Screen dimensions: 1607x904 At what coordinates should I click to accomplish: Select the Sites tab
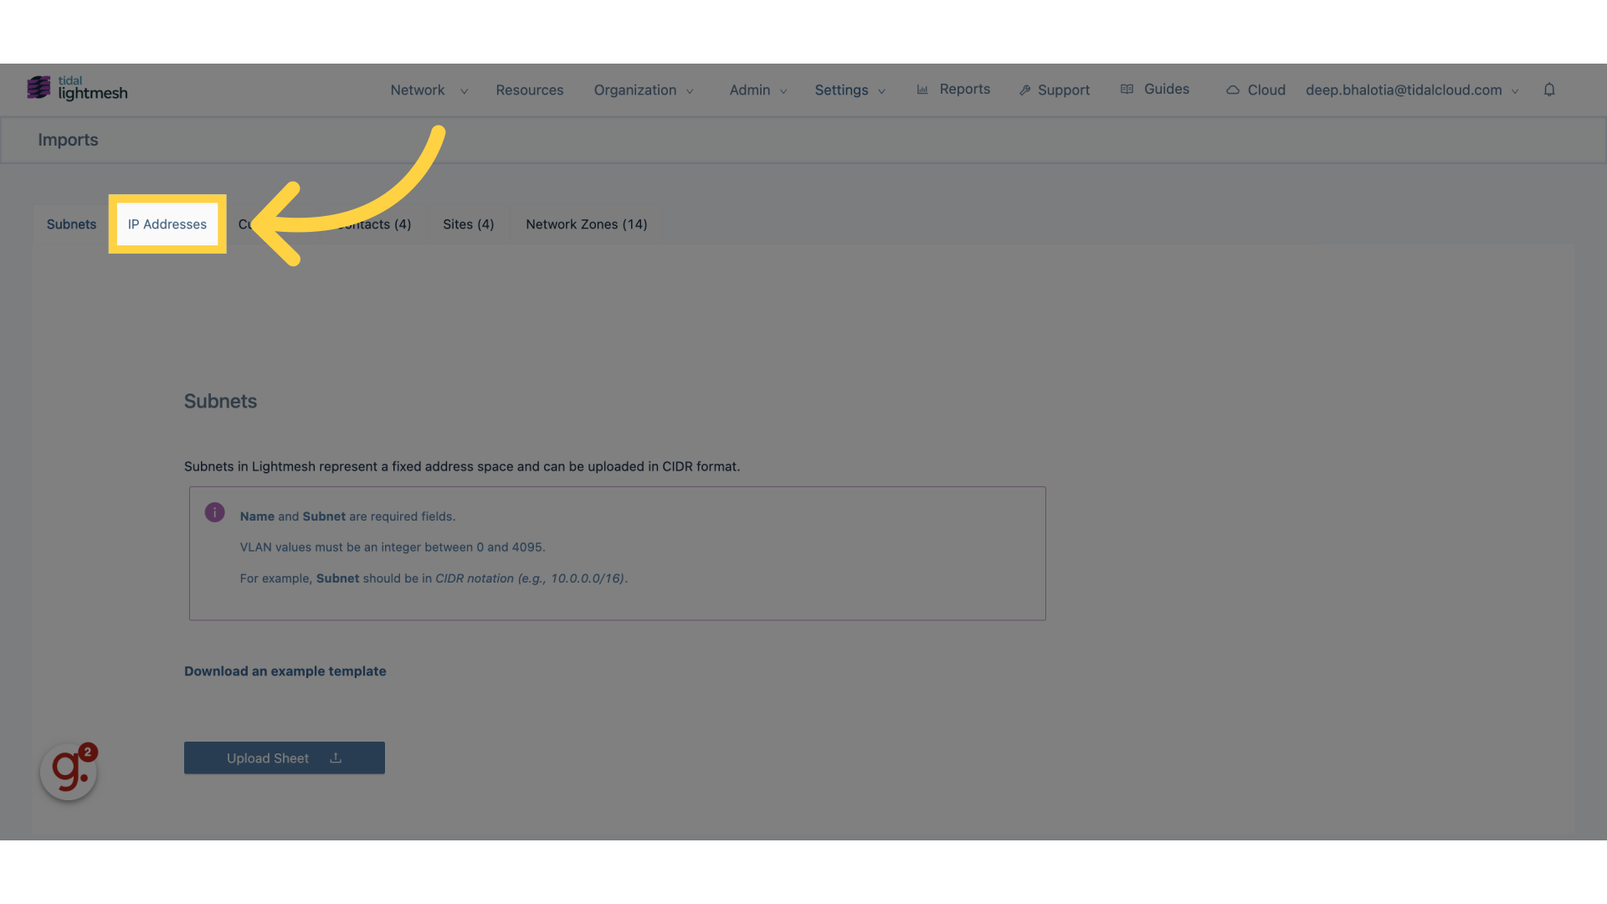point(468,225)
